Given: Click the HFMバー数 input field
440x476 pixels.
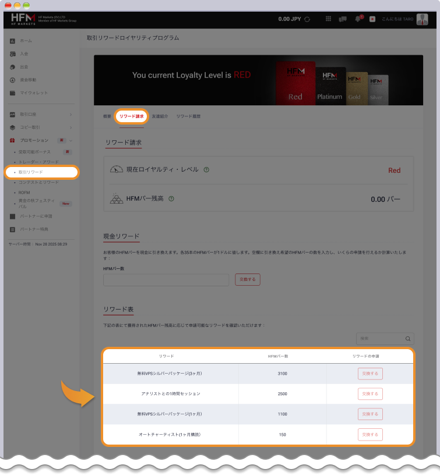Looking at the screenshot, I should coord(166,280).
